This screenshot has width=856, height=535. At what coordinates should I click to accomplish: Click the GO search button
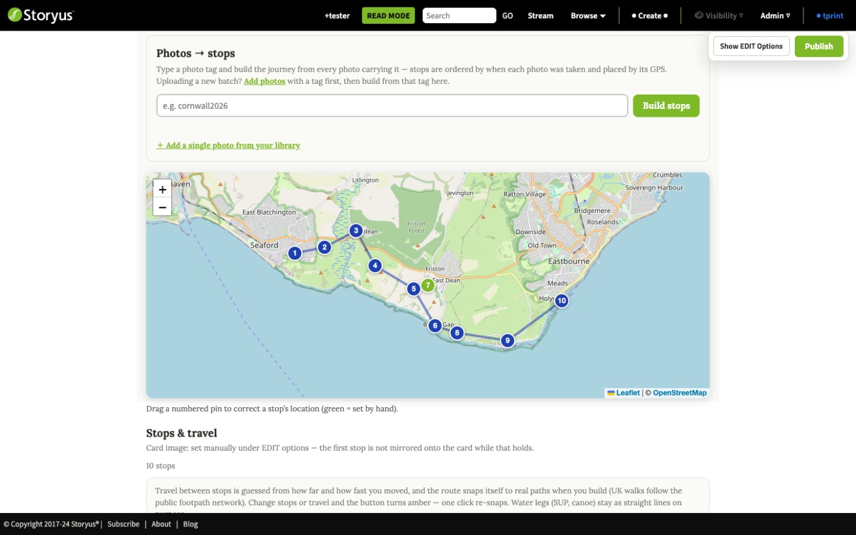point(507,16)
